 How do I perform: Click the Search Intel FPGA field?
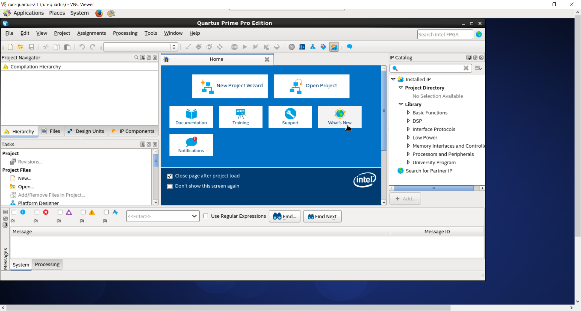444,34
